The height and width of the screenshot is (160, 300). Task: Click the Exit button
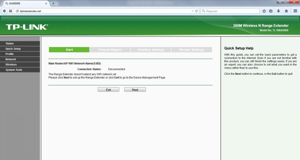108,90
